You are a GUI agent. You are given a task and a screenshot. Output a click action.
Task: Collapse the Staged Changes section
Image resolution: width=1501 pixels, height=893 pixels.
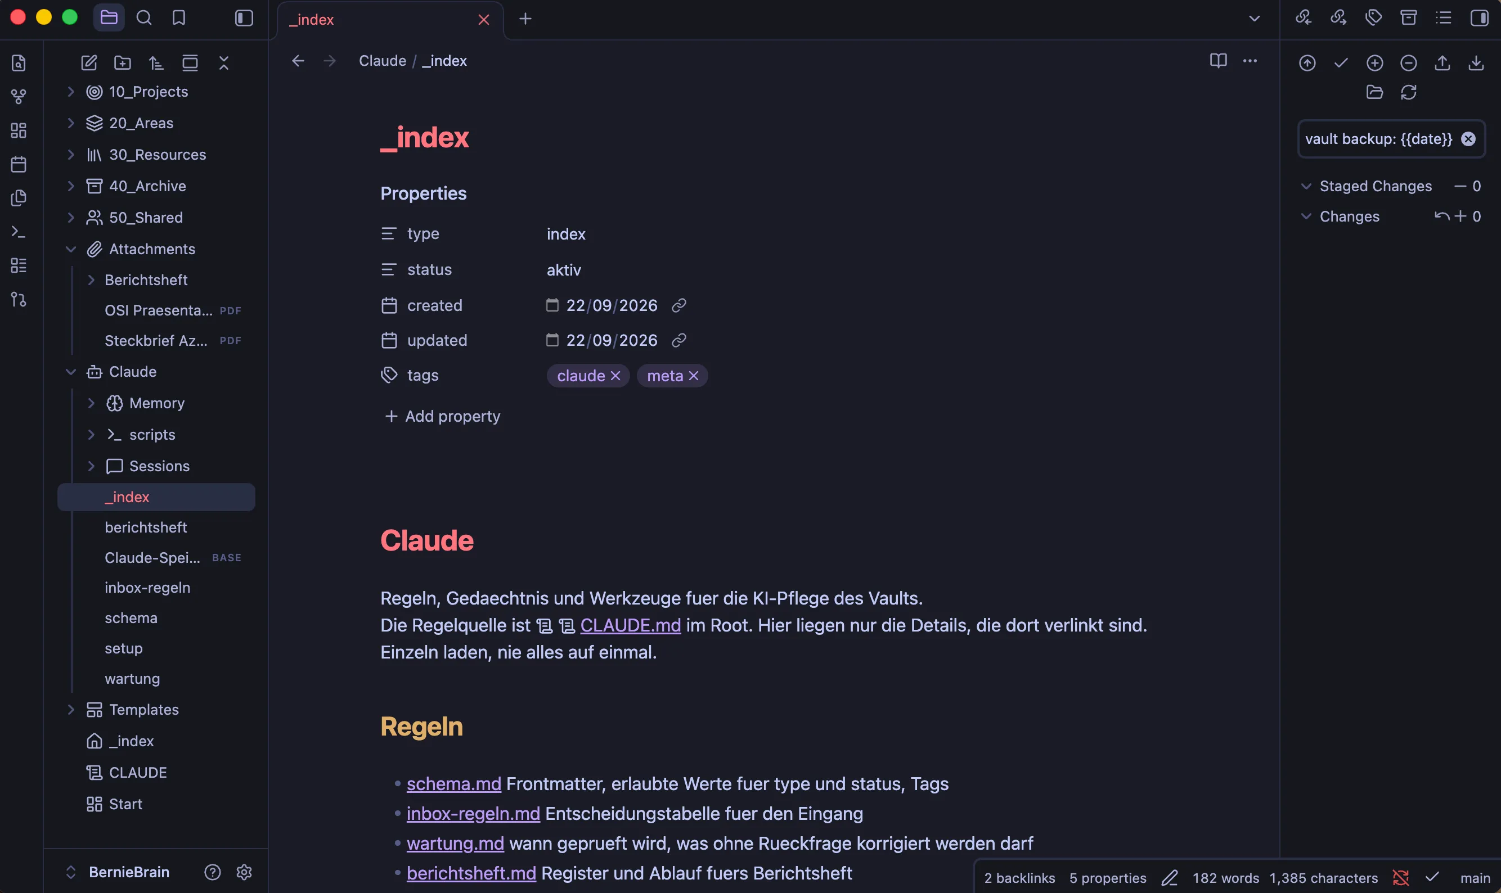tap(1306, 186)
